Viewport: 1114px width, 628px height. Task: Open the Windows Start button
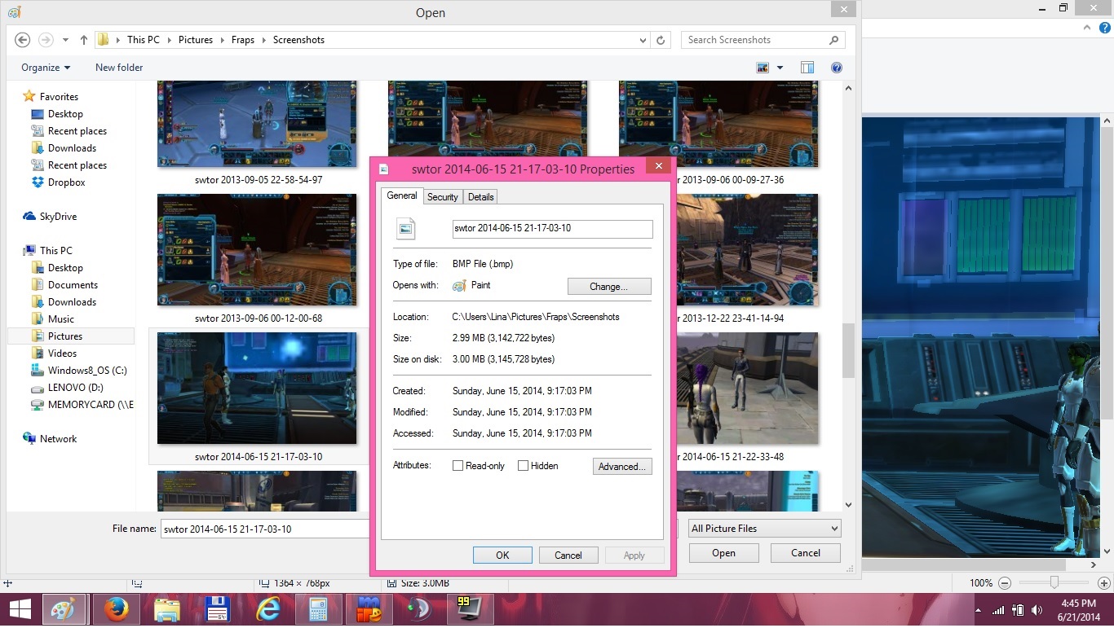(20, 609)
